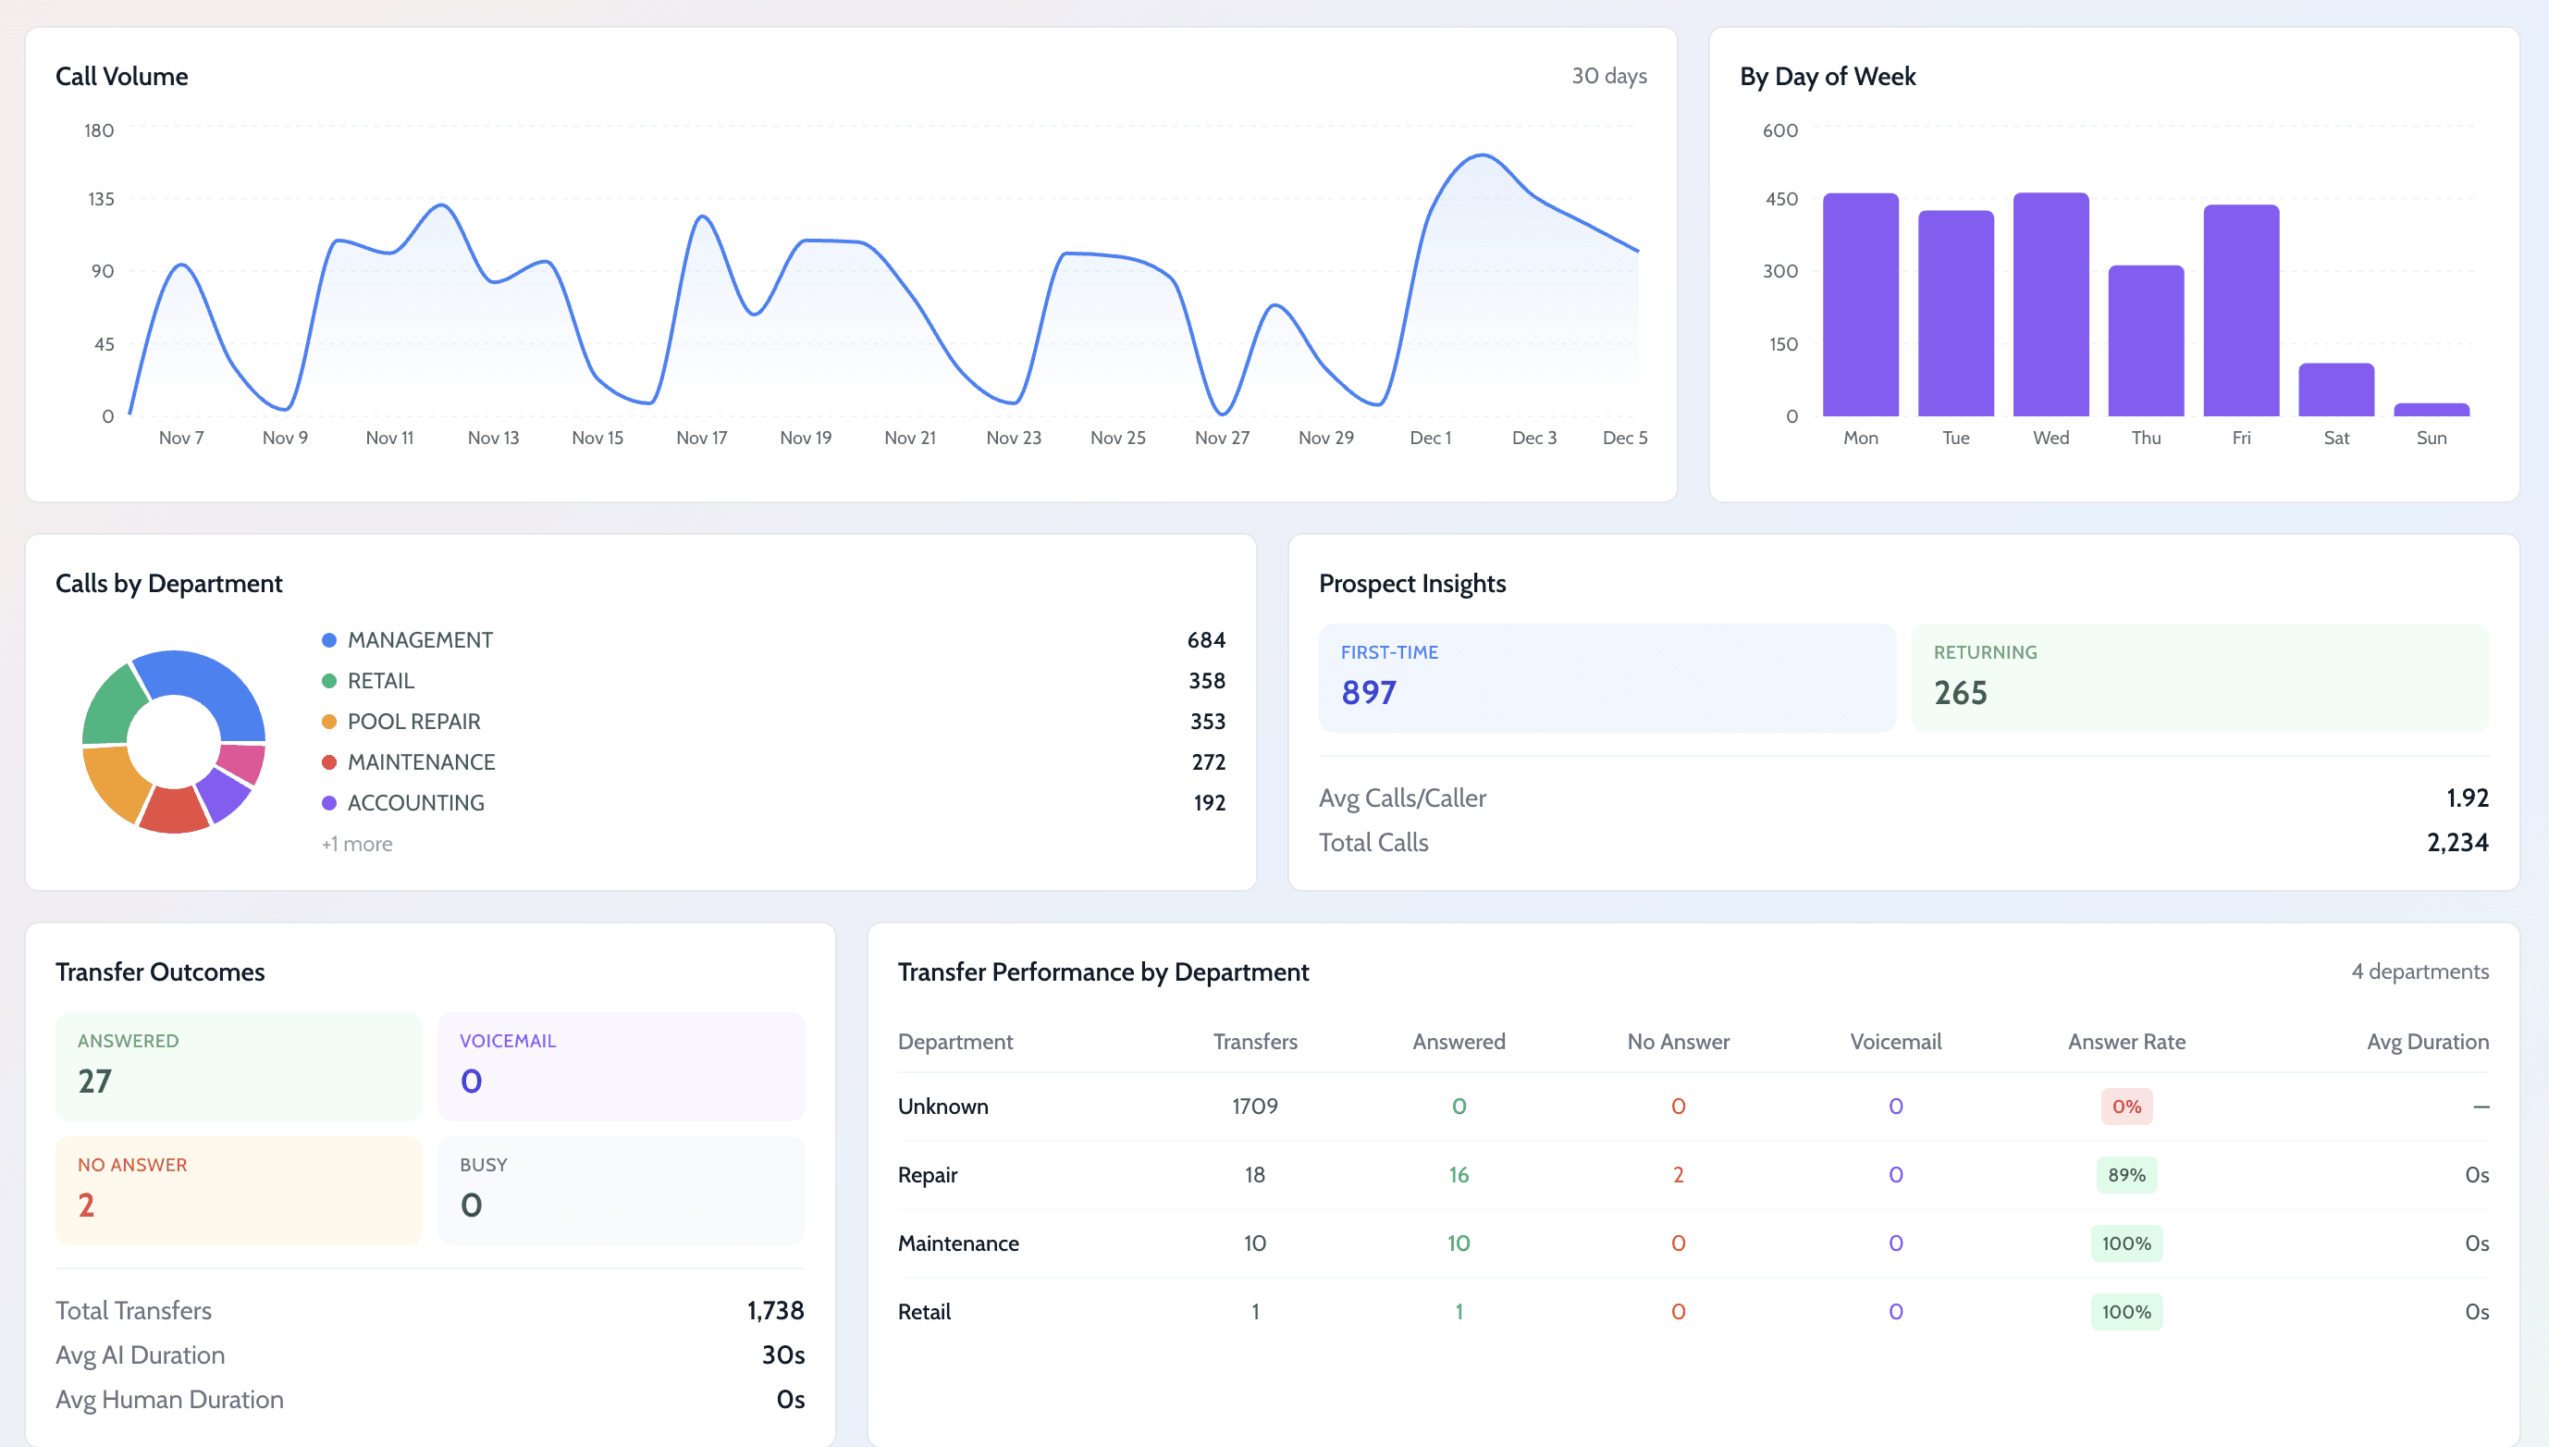
Task: Click the Dec 1 peak on the Call Volume line
Action: coord(1481,156)
